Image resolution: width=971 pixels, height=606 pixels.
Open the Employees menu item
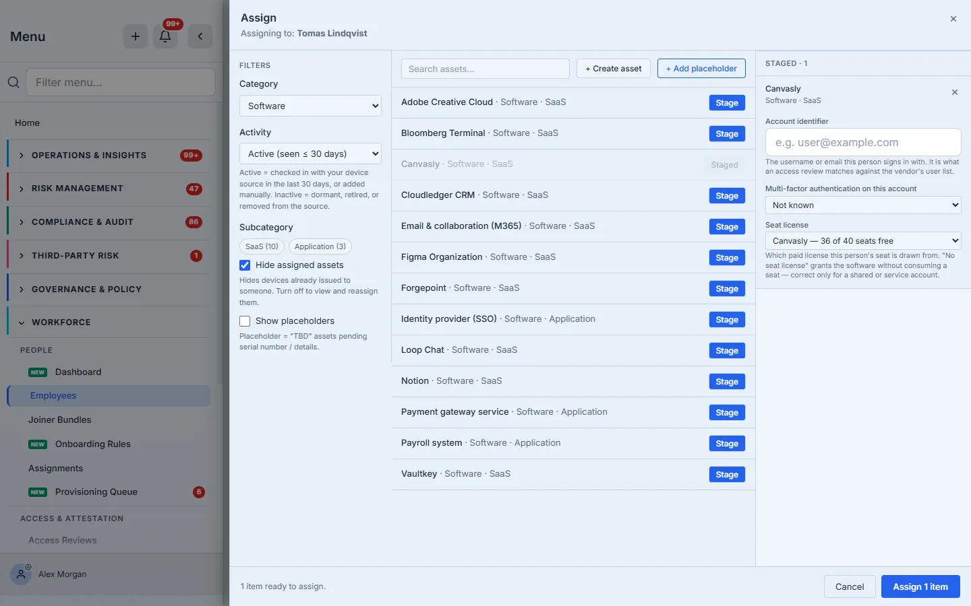[x=109, y=396]
